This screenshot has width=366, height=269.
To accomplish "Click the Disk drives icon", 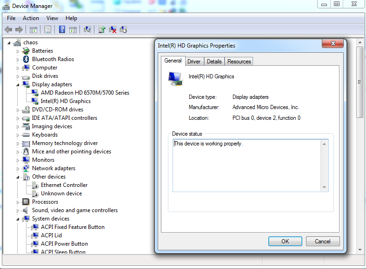I will 26,77.
